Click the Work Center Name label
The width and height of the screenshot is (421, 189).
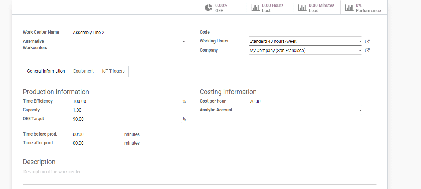pyautogui.click(x=41, y=32)
